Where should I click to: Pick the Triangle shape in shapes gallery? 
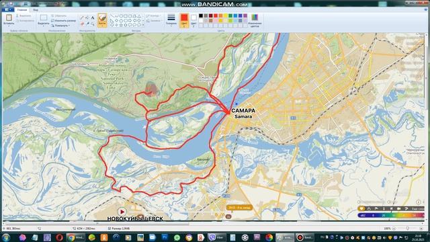139,16
